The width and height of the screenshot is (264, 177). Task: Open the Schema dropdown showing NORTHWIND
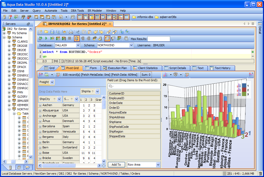pos(131,45)
